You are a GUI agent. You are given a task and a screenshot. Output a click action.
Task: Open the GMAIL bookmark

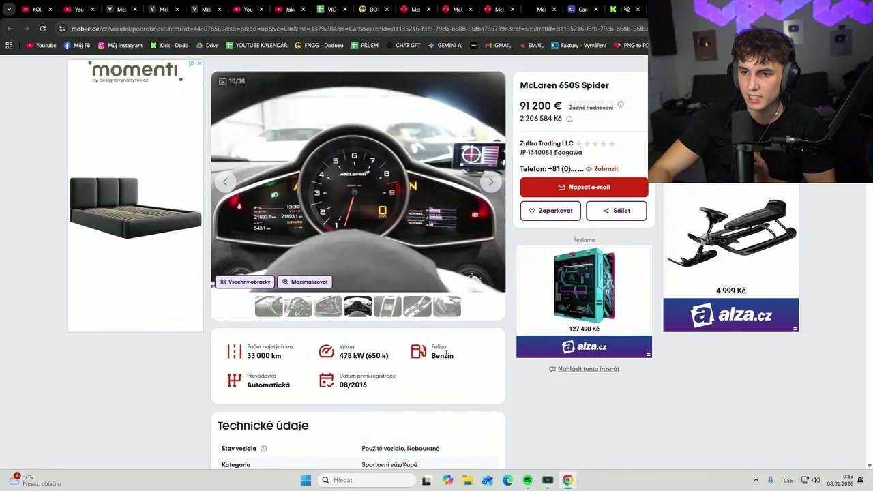(497, 46)
